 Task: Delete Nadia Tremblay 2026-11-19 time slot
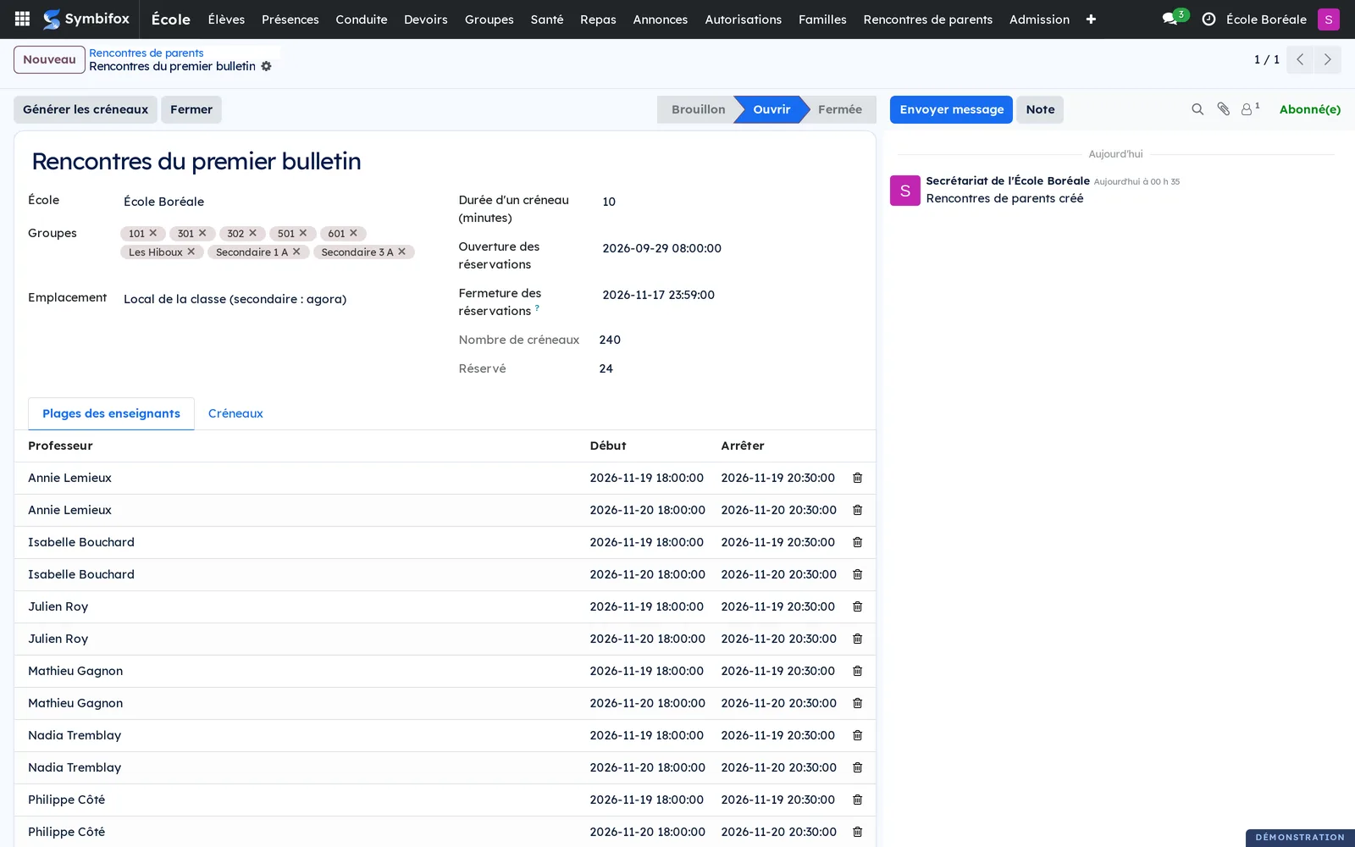tap(857, 735)
